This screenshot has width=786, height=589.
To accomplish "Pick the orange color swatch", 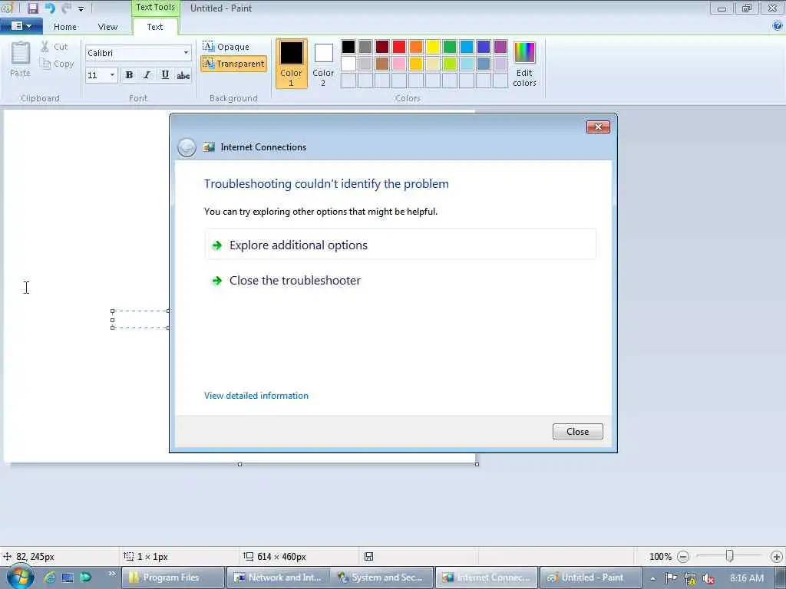I will coord(416,47).
